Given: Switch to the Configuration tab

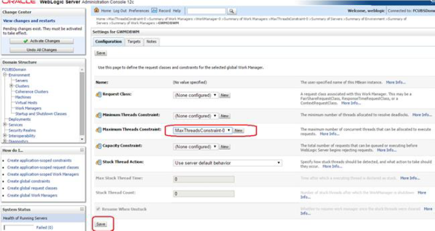Looking at the screenshot, I should click(x=108, y=42).
